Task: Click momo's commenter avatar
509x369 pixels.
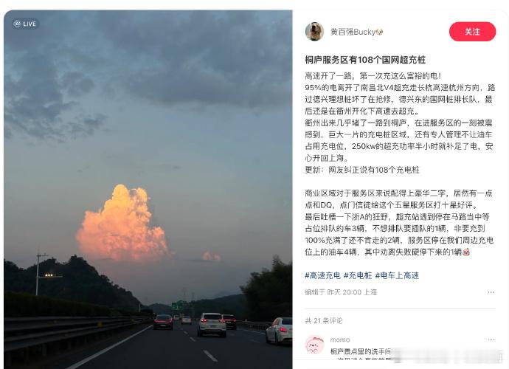Action: [314, 345]
